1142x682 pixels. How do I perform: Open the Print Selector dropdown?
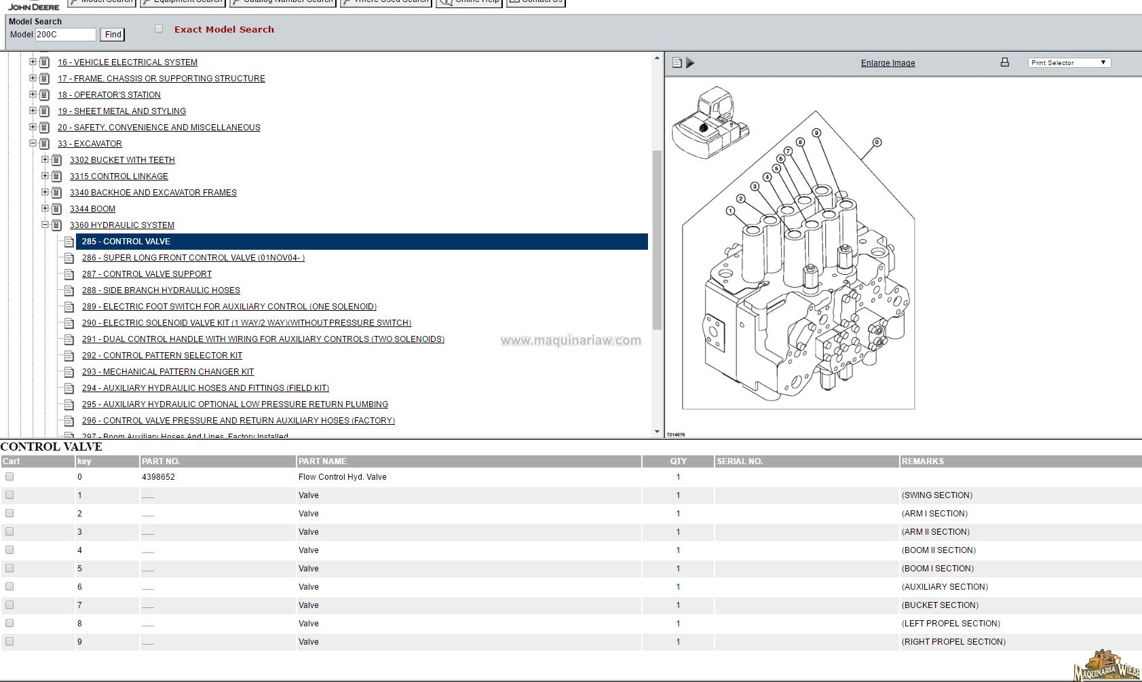point(1069,63)
